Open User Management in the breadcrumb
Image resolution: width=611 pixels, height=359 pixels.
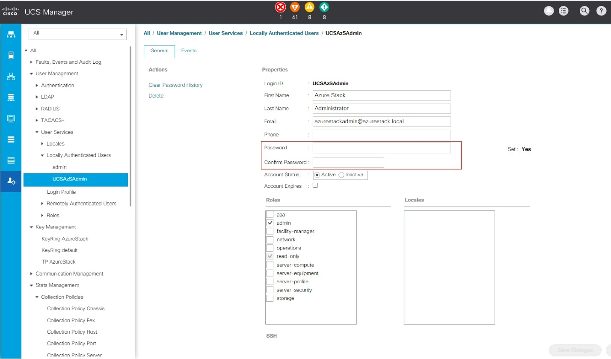(179, 33)
